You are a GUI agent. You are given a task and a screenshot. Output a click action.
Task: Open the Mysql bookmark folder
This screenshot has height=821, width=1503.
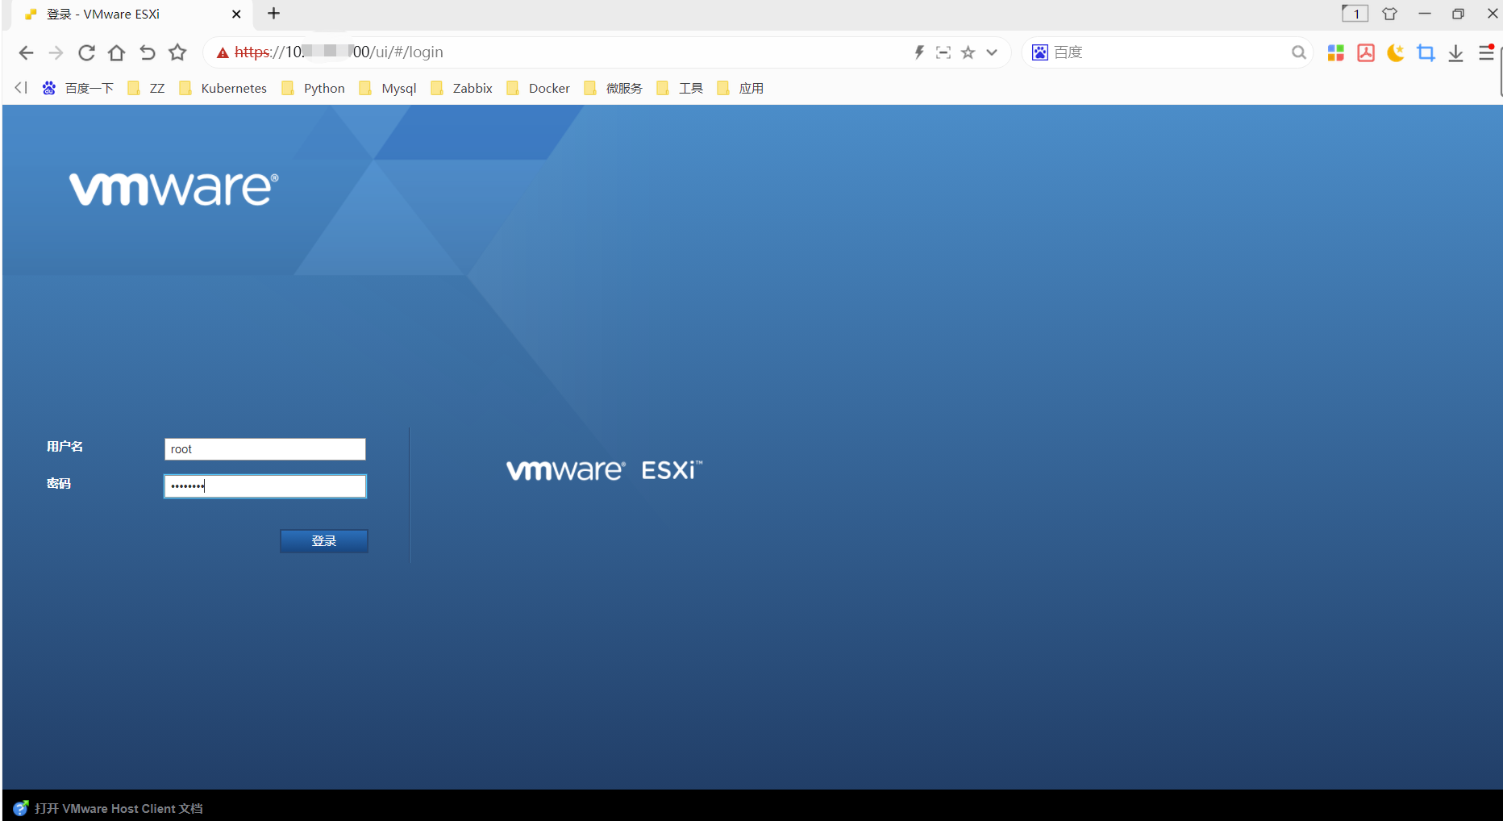[388, 88]
